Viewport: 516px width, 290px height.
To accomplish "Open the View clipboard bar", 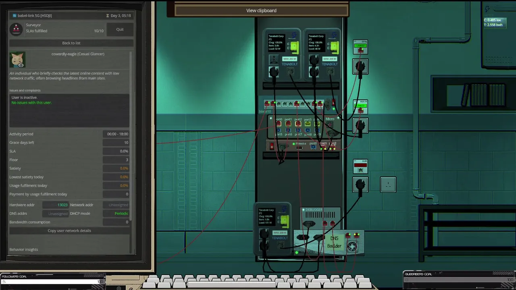I will [261, 10].
